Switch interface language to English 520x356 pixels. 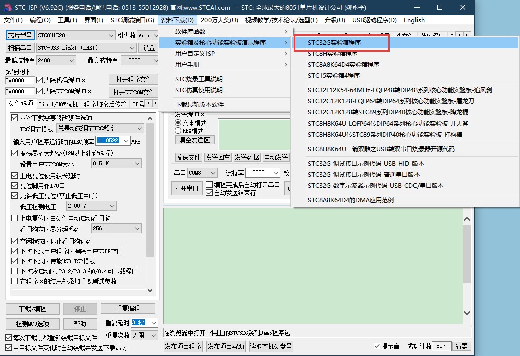pos(414,20)
